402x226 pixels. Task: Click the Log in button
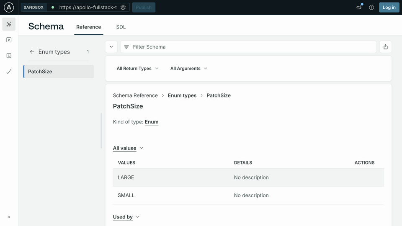pyautogui.click(x=389, y=8)
